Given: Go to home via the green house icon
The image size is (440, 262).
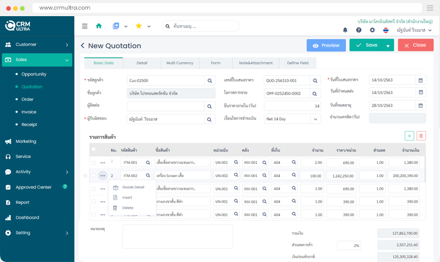Looking at the screenshot, I should tap(99, 26).
